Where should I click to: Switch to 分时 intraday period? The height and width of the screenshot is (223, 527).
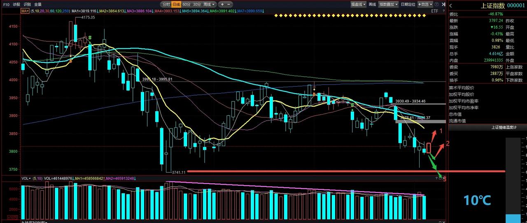point(166,4)
